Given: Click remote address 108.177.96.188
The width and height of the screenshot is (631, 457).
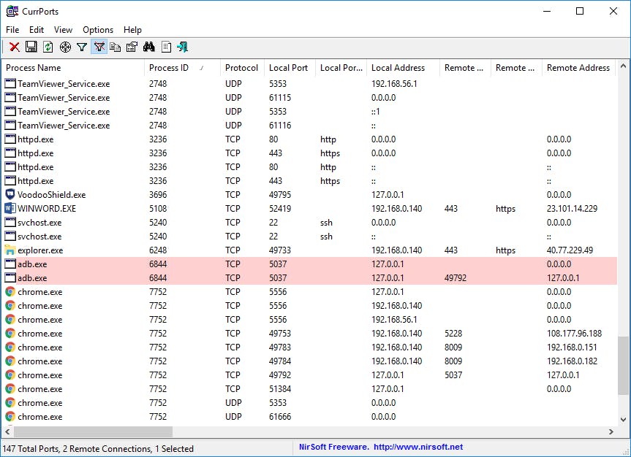Looking at the screenshot, I should (x=574, y=334).
